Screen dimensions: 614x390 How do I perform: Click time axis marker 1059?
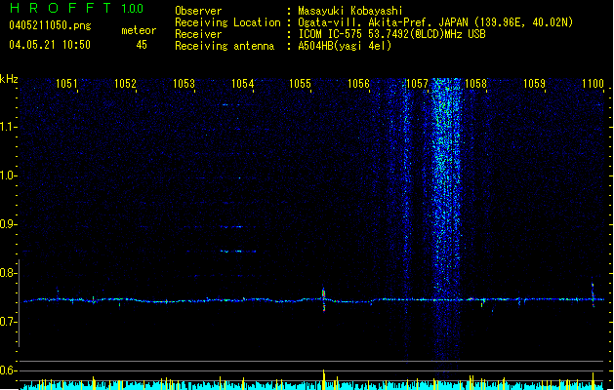(x=534, y=84)
